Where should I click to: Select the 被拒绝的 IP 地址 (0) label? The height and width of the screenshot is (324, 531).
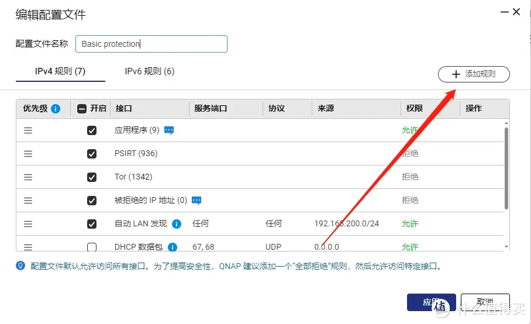[151, 201]
